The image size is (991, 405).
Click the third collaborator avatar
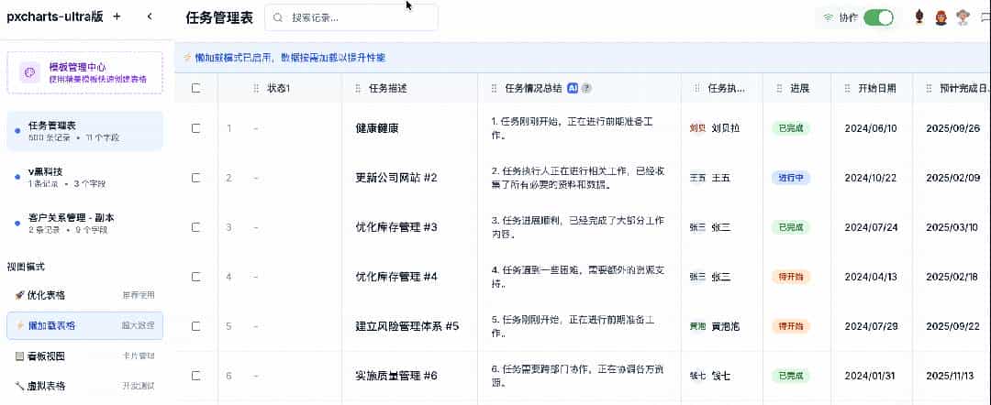[962, 17]
